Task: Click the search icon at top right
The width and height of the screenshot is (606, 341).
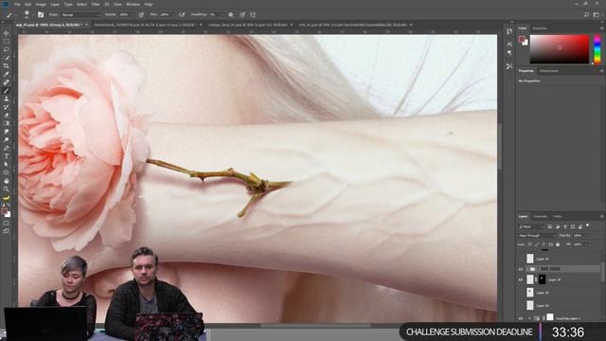Action: point(586,15)
